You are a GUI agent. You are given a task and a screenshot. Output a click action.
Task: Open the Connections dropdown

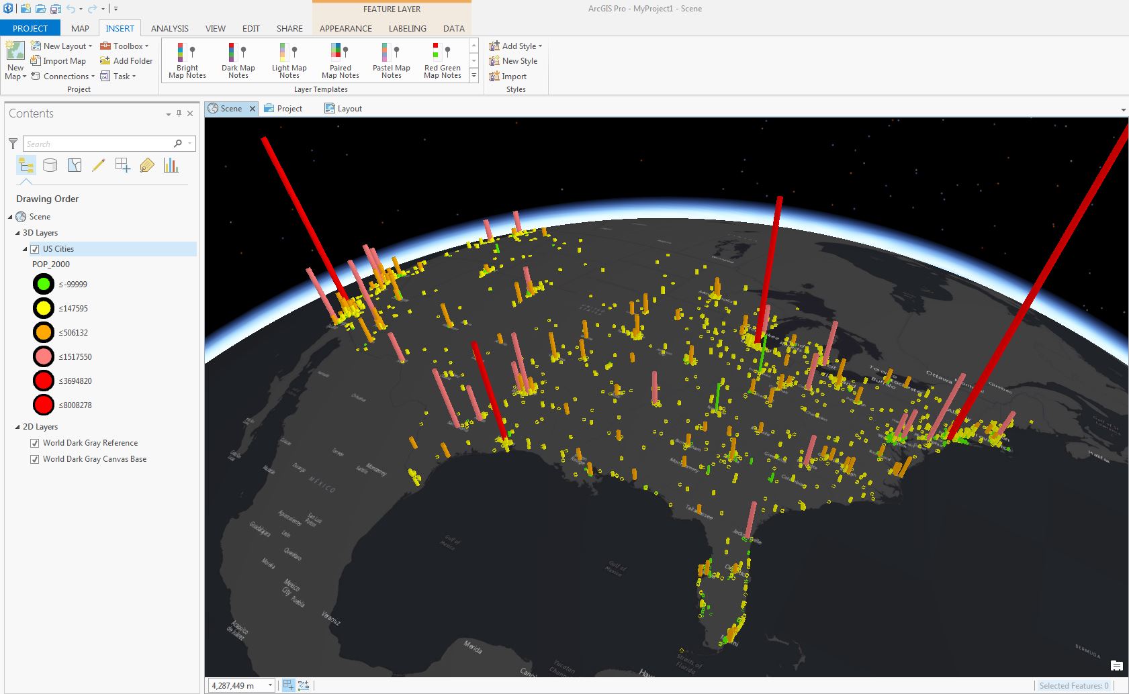click(62, 77)
